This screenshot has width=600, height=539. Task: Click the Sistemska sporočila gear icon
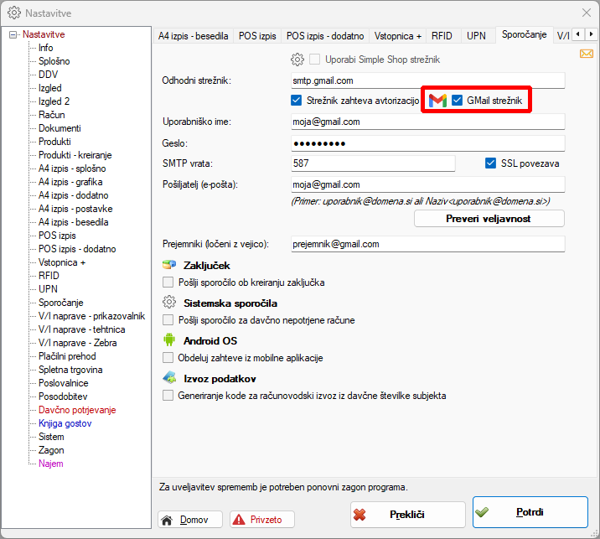[169, 303]
